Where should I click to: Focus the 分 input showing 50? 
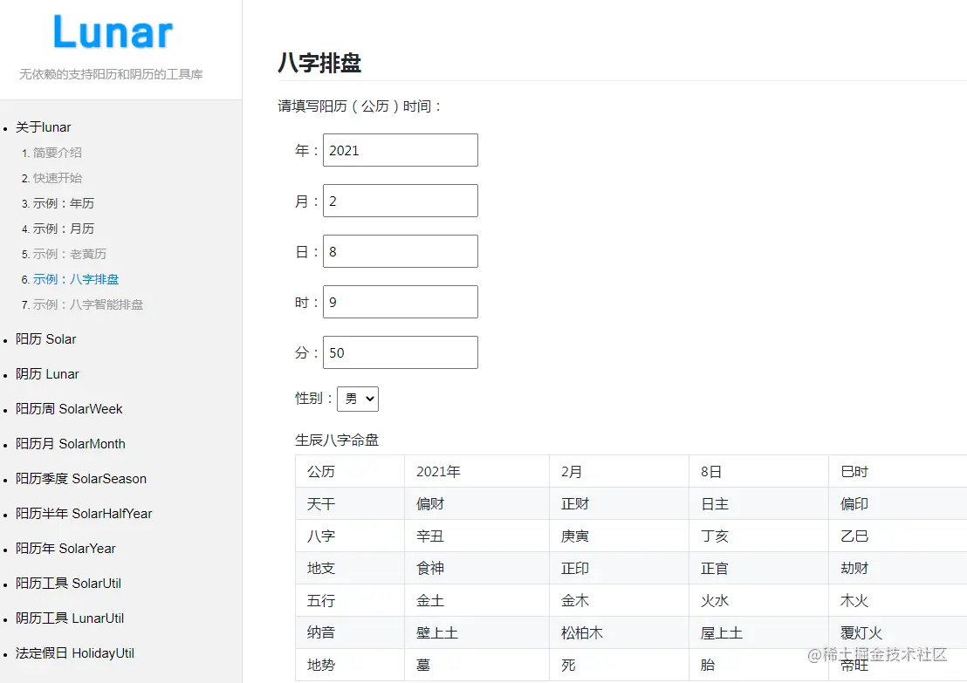pos(401,352)
